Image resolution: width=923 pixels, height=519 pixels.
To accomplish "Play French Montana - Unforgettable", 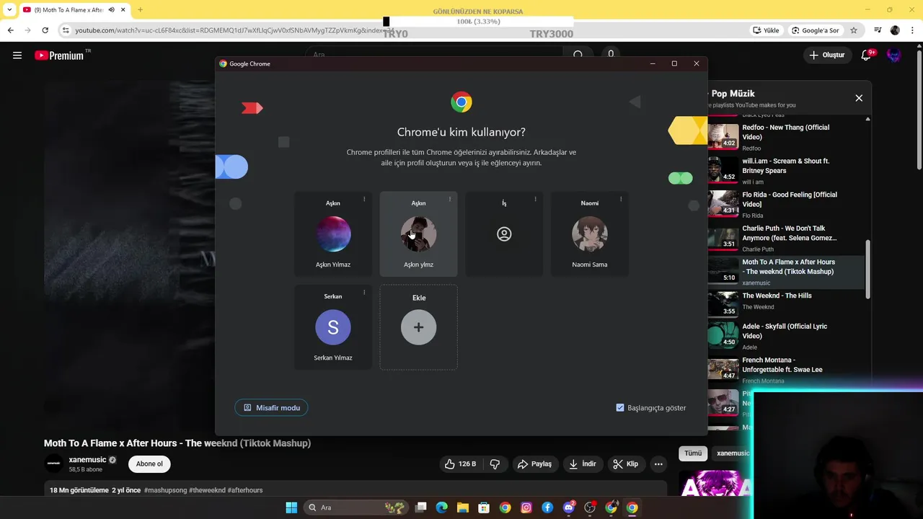I will 786,370.
